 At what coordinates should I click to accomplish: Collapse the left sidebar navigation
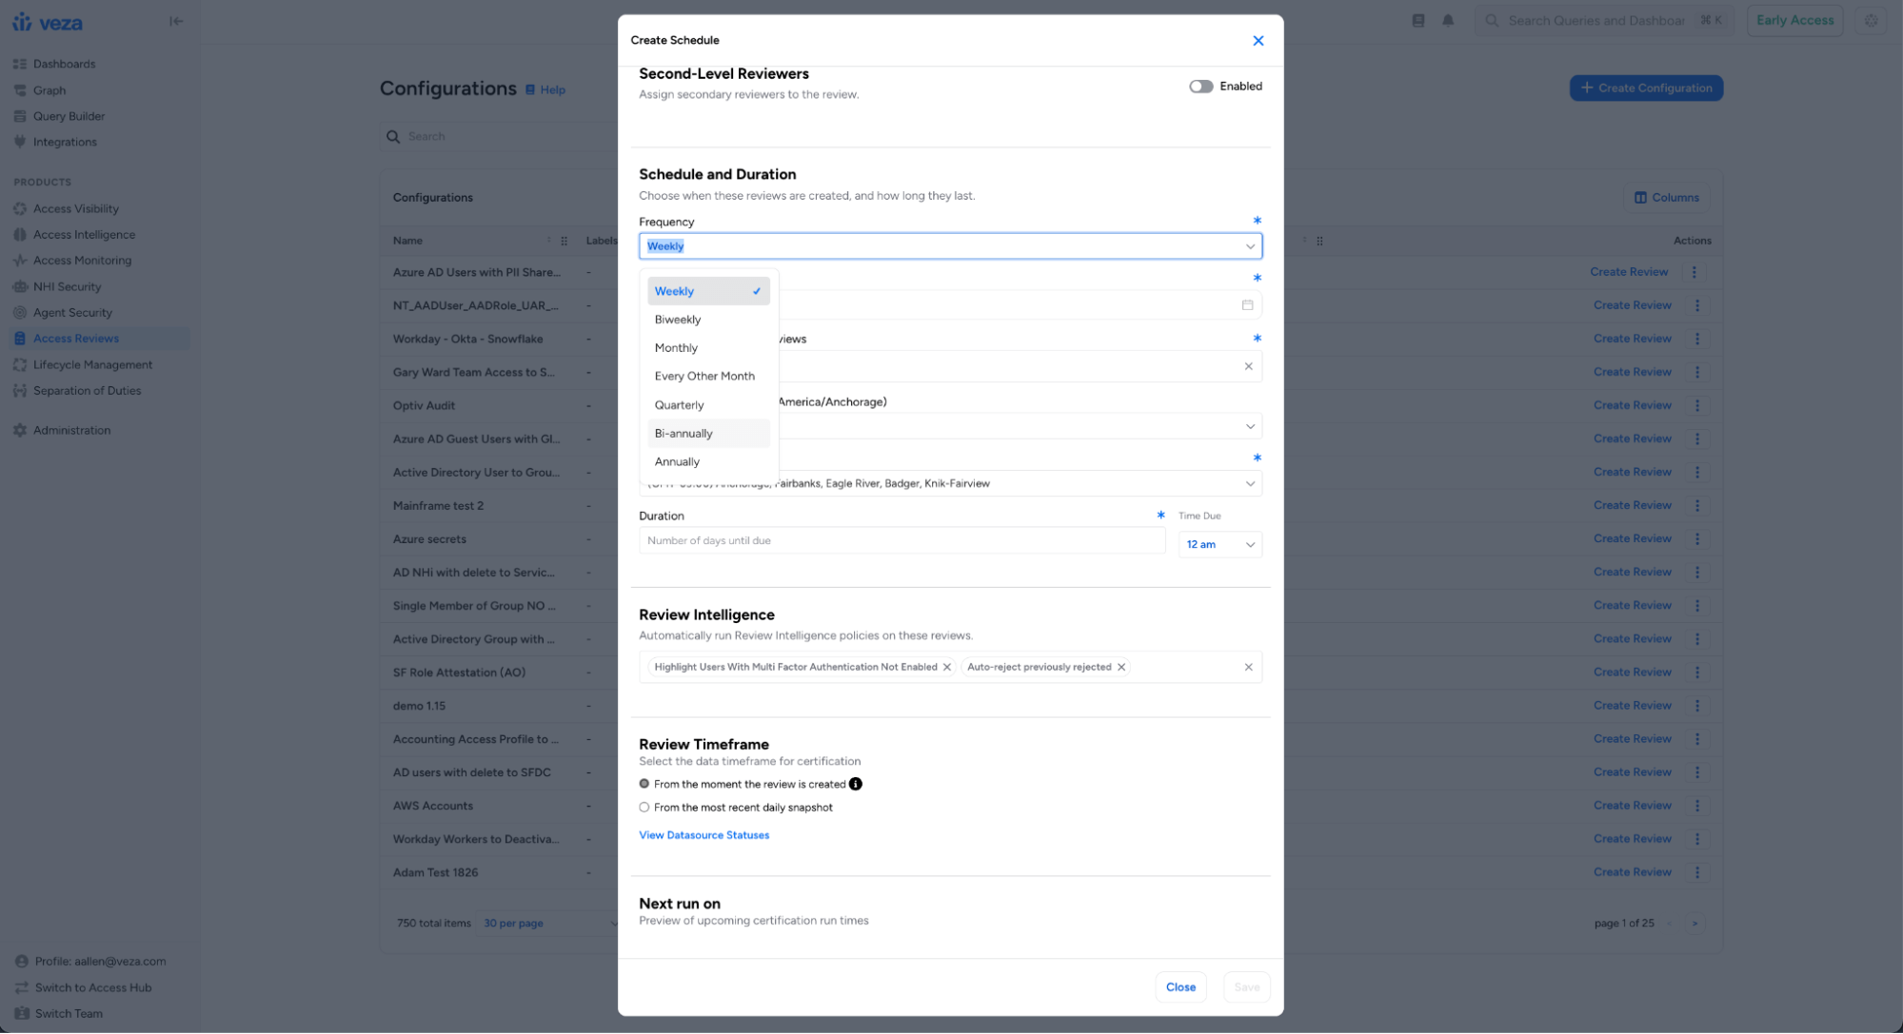(x=176, y=21)
